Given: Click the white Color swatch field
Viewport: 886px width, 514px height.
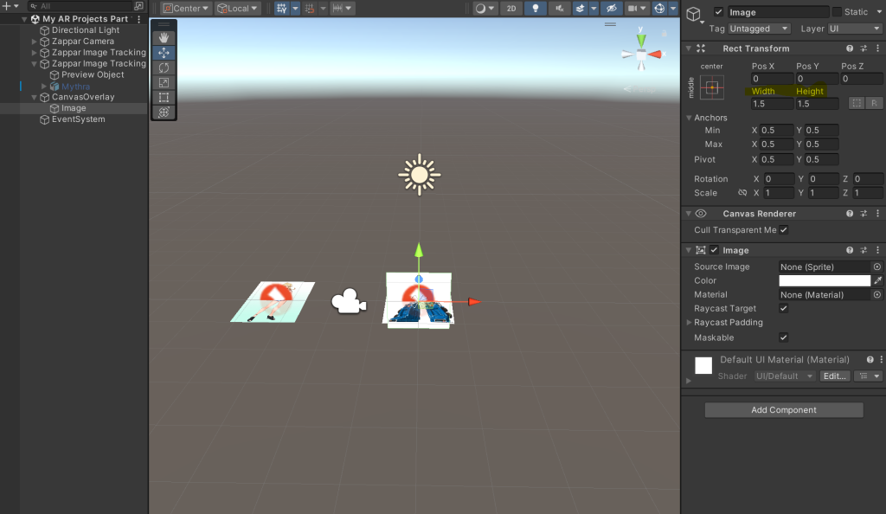Looking at the screenshot, I should tap(825, 280).
